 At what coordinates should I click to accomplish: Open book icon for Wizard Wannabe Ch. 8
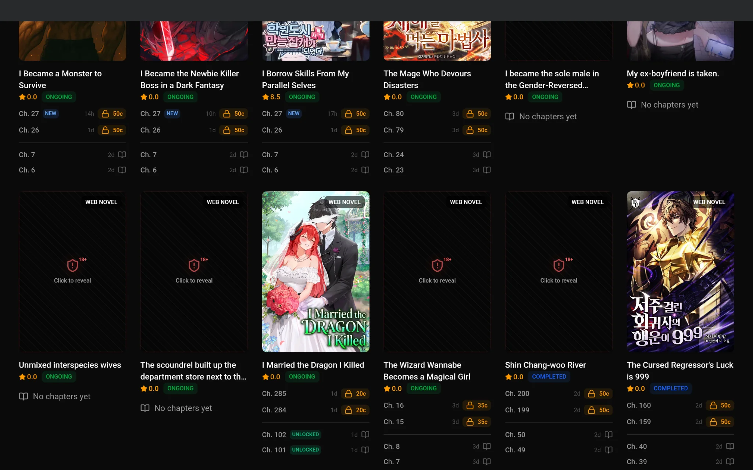487,446
